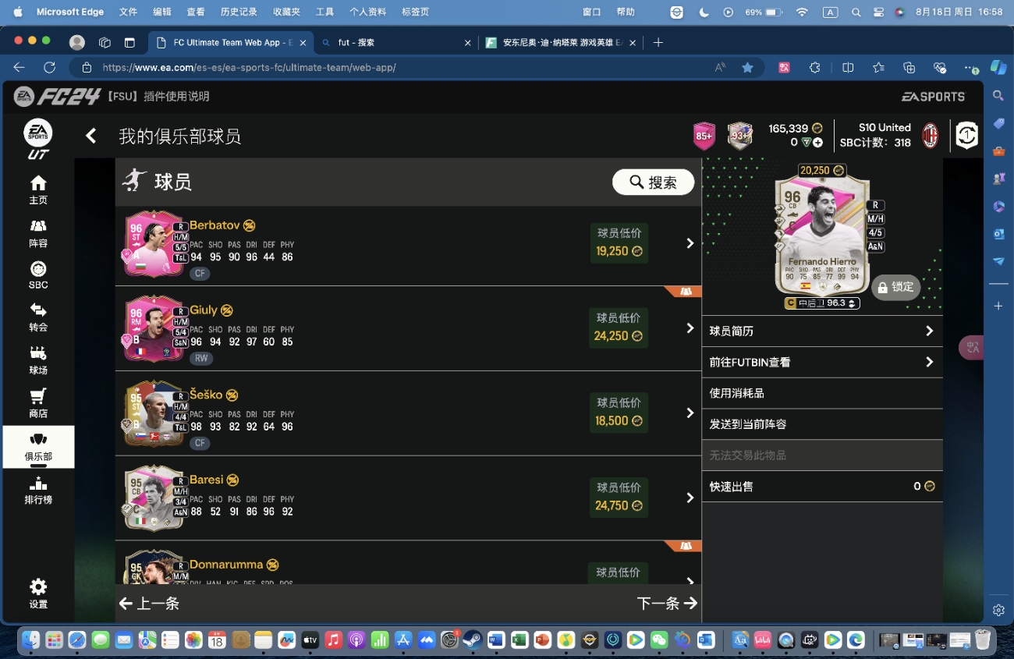The image size is (1014, 659).
Task: Open Steam from the Dock
Action: [472, 640]
